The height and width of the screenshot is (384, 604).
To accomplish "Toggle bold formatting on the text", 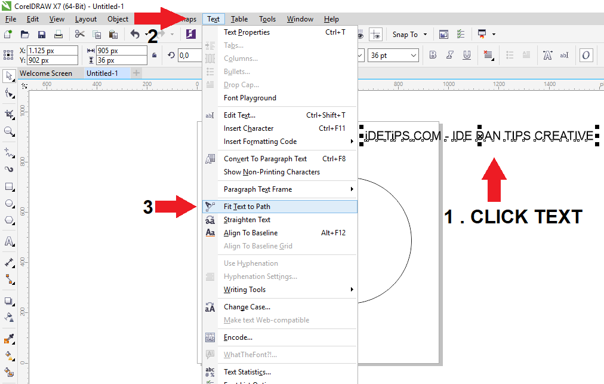I will pos(432,54).
